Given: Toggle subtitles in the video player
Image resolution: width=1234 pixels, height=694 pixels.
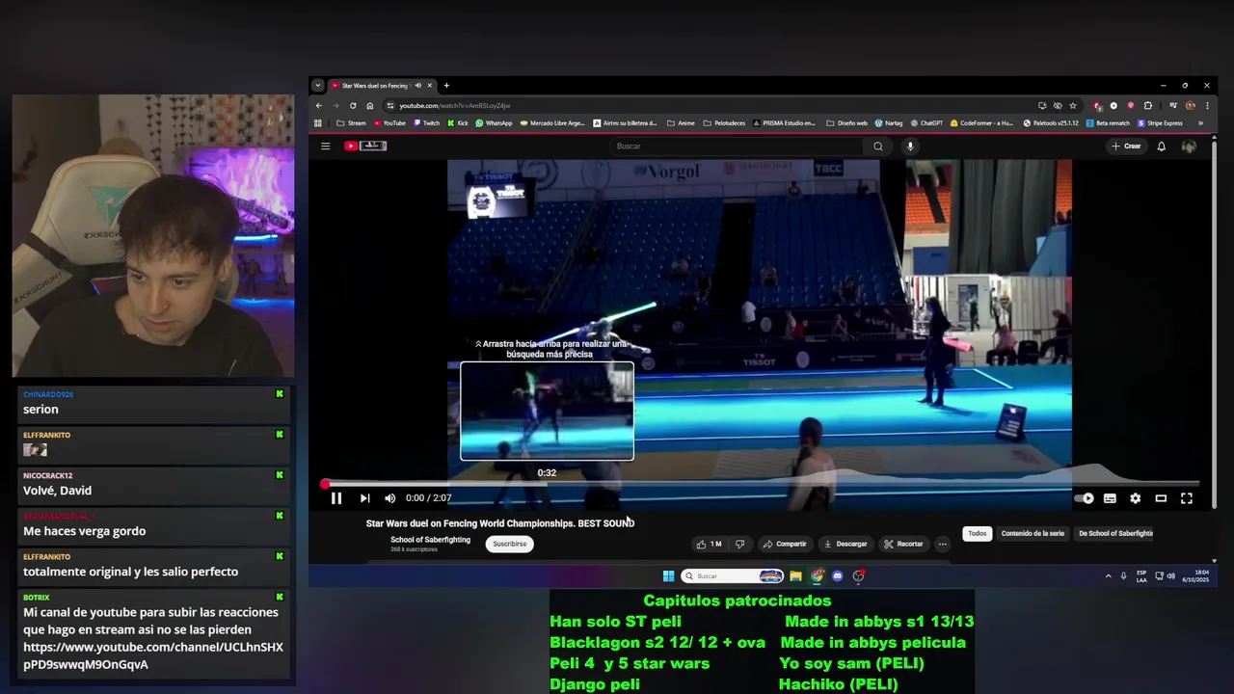Looking at the screenshot, I should [x=1110, y=498].
